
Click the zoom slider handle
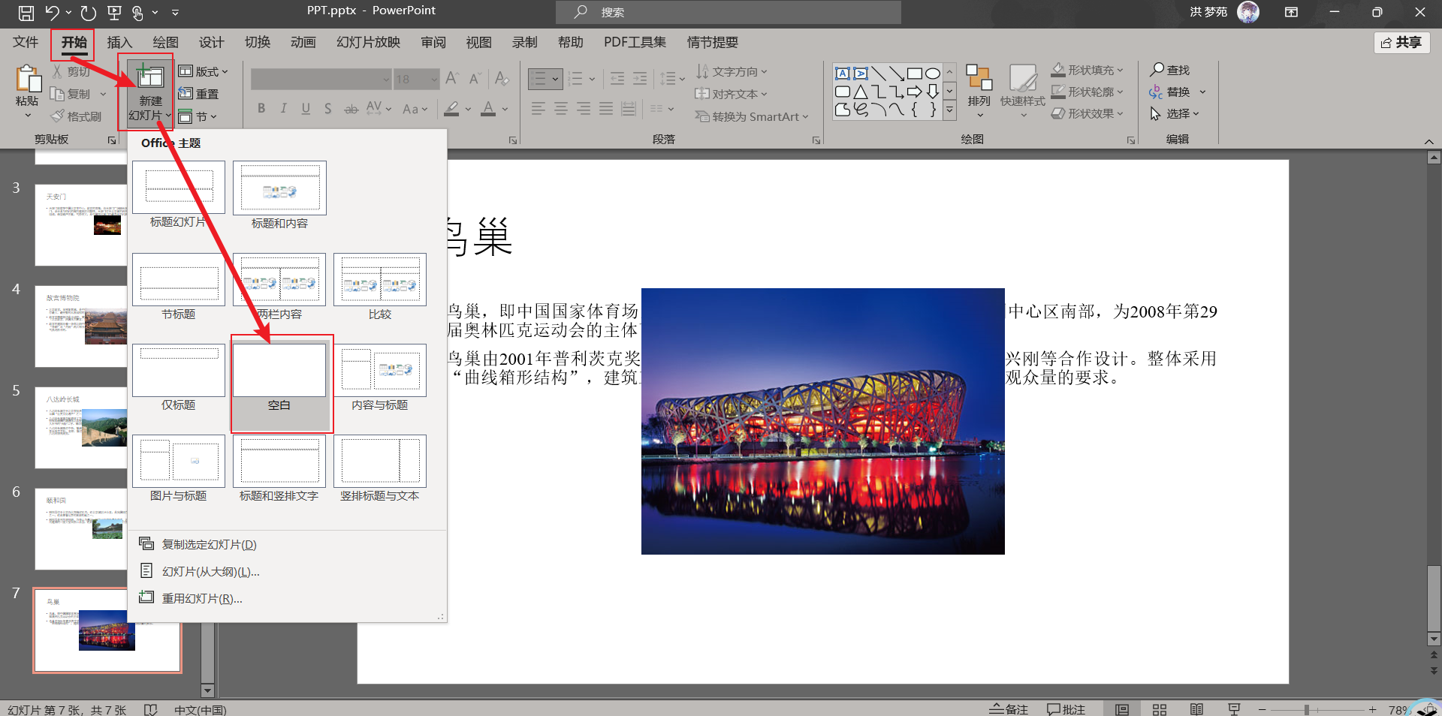pos(1307,709)
